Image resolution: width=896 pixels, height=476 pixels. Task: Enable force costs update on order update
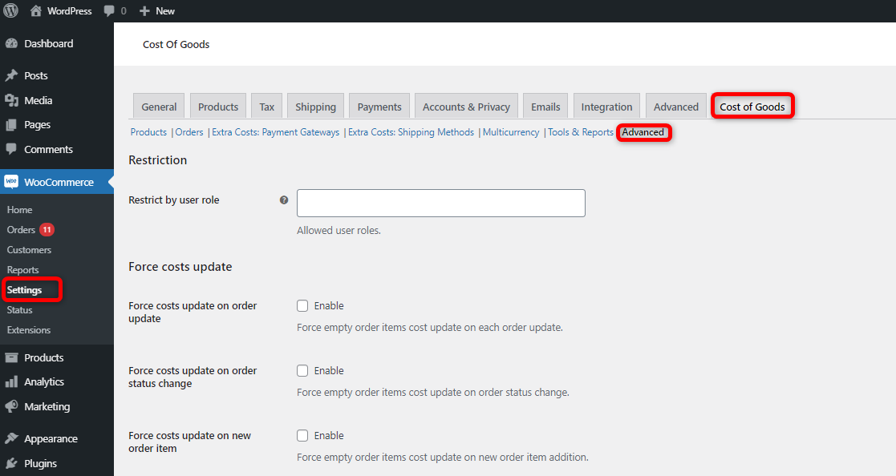coord(302,306)
